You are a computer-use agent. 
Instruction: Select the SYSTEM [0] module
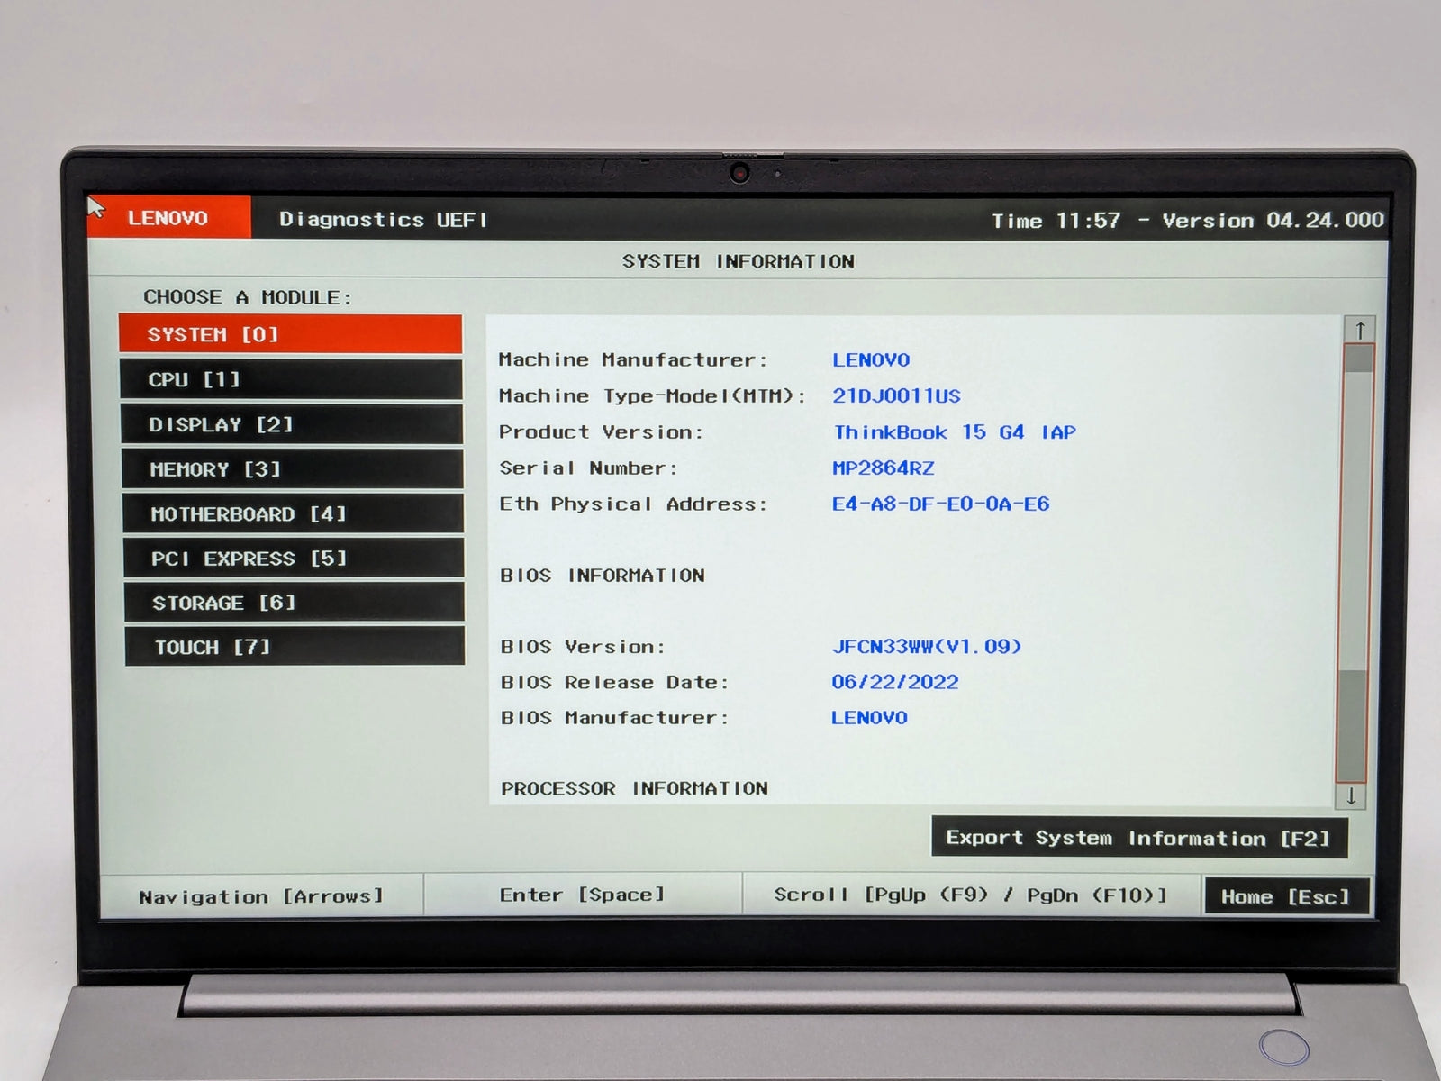[x=290, y=334]
